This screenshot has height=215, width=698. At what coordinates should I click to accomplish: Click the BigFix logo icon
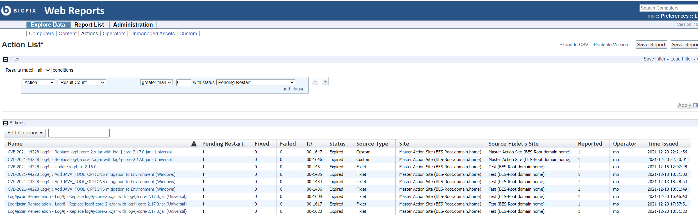[6, 11]
